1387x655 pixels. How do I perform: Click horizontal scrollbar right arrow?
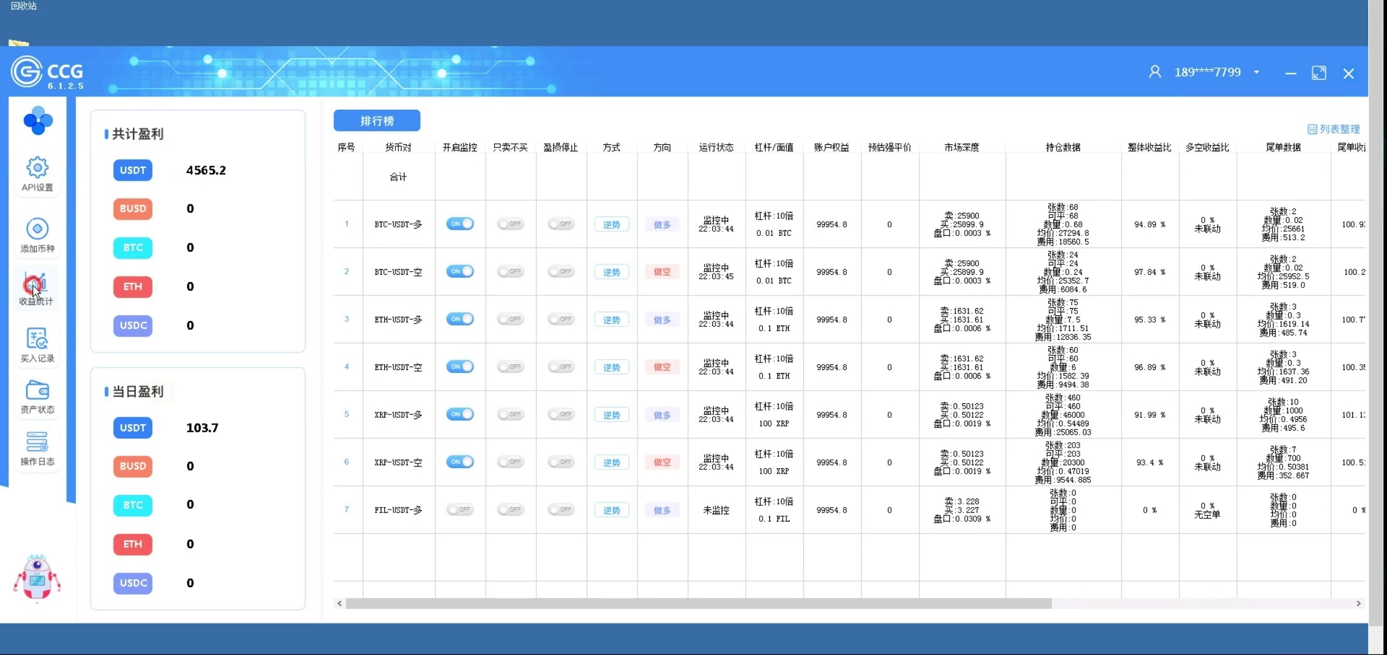pos(1358,603)
